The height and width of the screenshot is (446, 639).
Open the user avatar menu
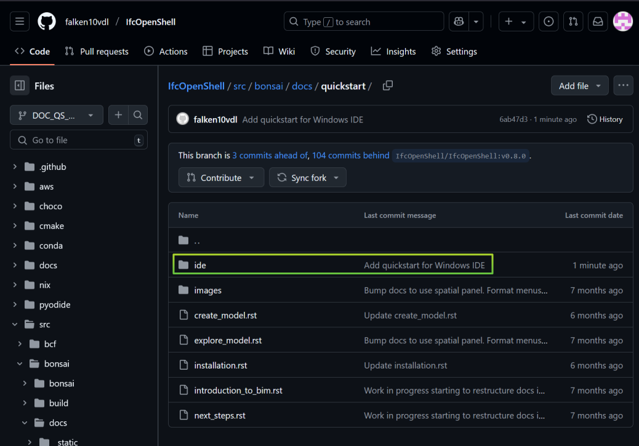[x=623, y=22]
